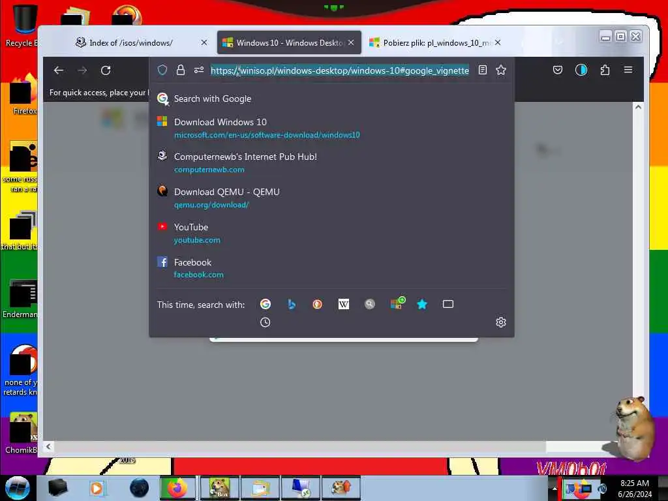Open the YouTube suggestion

(331, 234)
